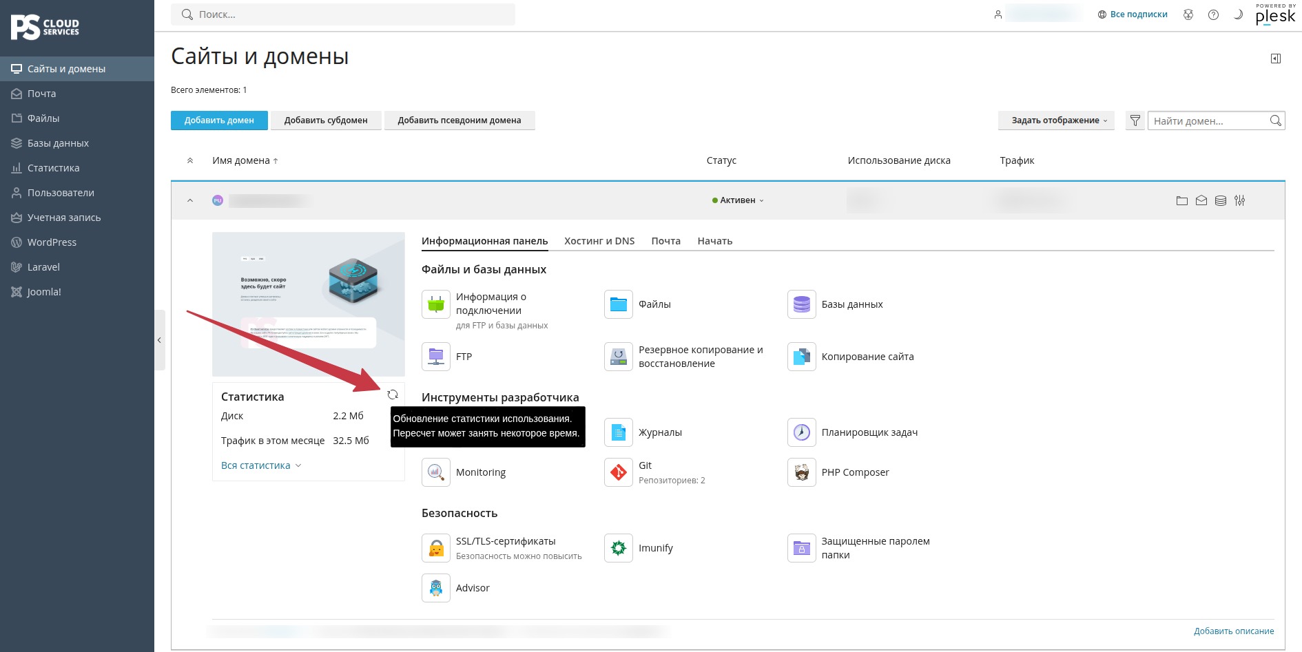1302x652 pixels.
Task: Toggle dark mode with the moon icon
Action: point(1238,14)
